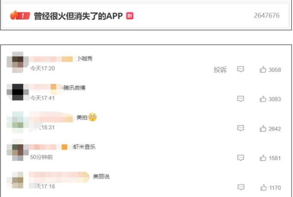Open replies on the 小咖秀 comment
The image size is (293, 197).
(x=240, y=69)
